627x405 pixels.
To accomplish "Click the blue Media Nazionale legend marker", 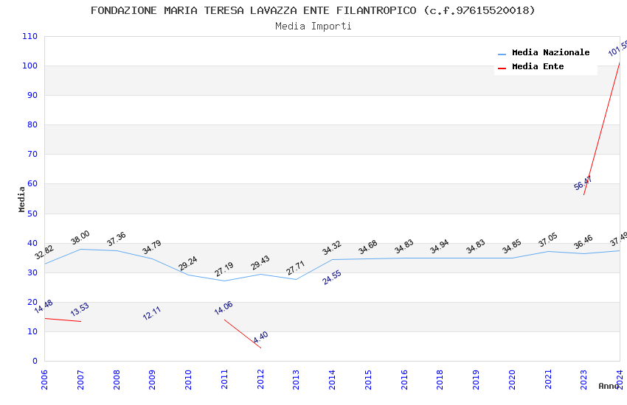I will (502, 54).
